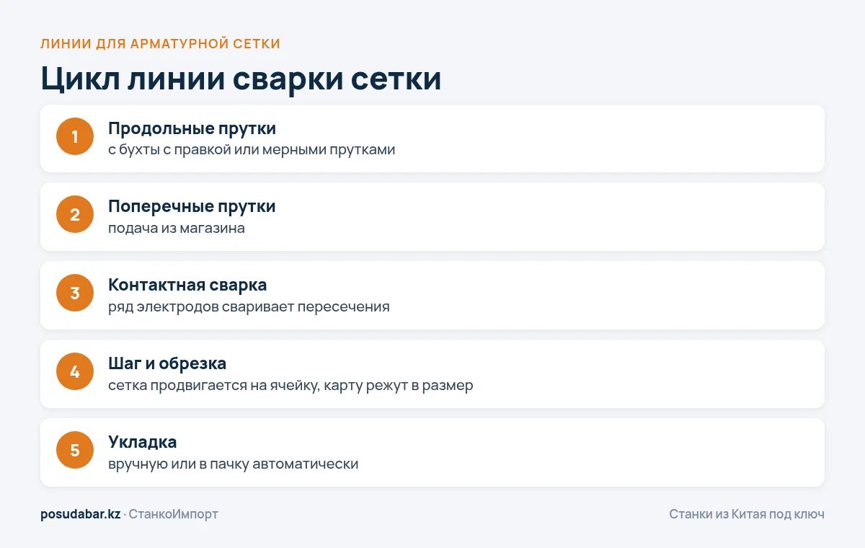Click the orange number 4 badge
865x548 pixels.
point(75,372)
